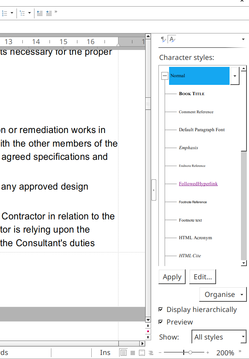Disable the Preview checkbox
Image resolution: width=249 pixels, height=359 pixels.
point(161,322)
